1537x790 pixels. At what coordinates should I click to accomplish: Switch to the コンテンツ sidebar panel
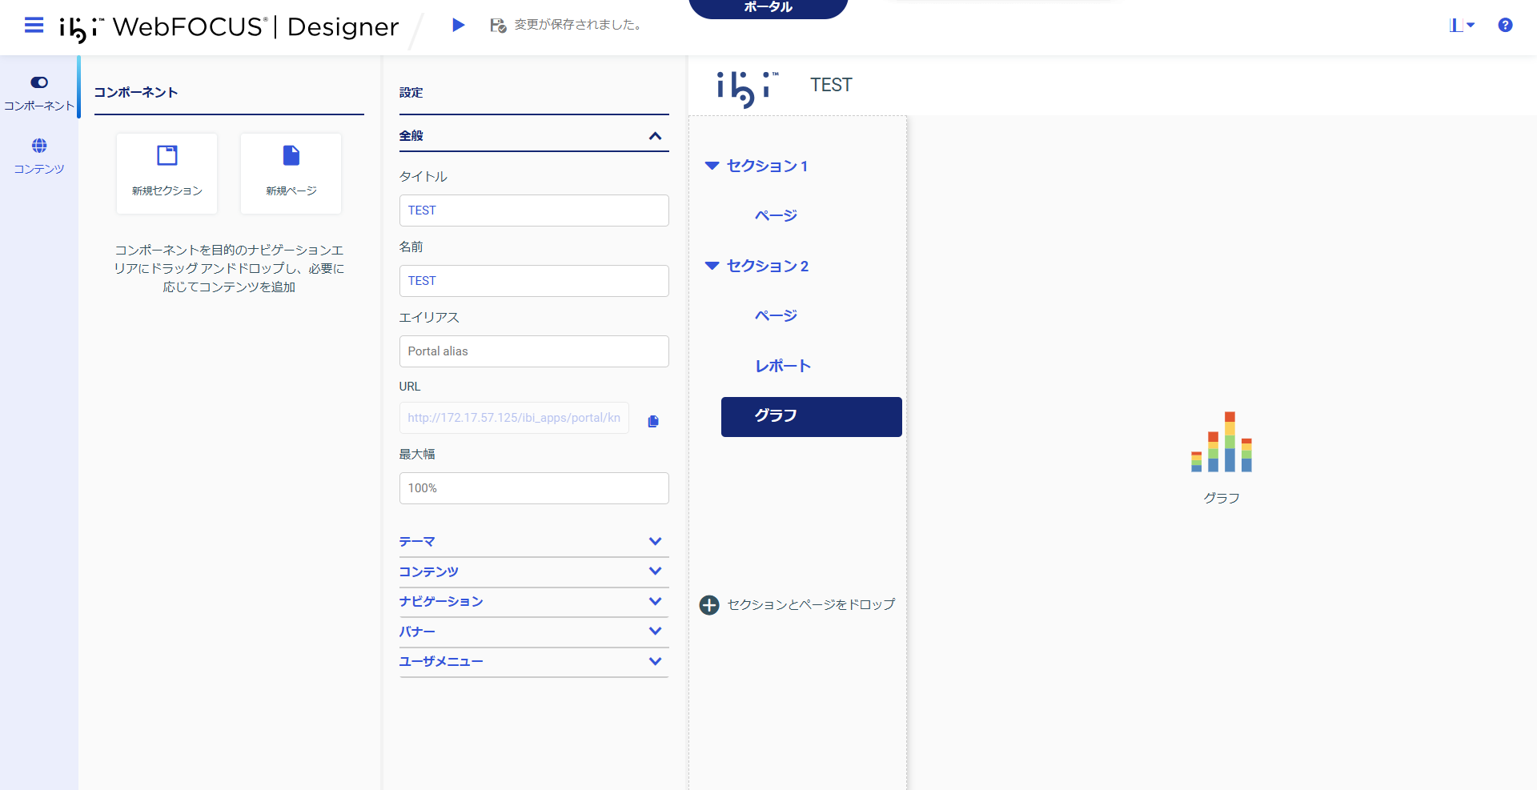coord(38,154)
